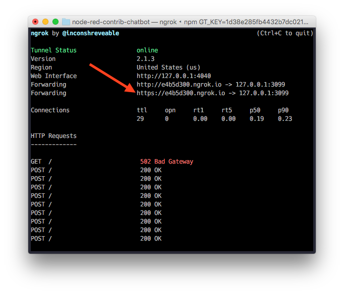Open the http://127.0.0.1:4040 web interface address

174,76
